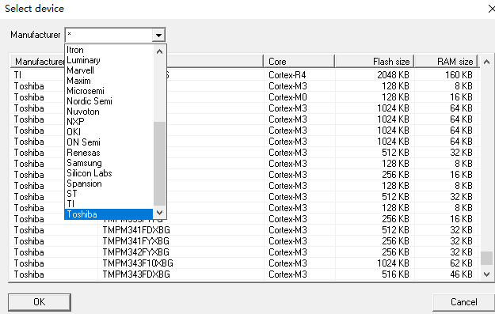The height and width of the screenshot is (314, 495).
Task: Select Renesas in the dropdown
Action: click(x=109, y=153)
